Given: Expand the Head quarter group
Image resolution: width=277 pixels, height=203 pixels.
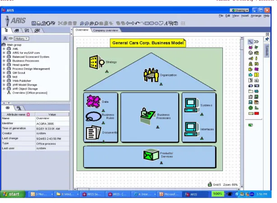Looking at the screenshot, I should coord(4,65).
